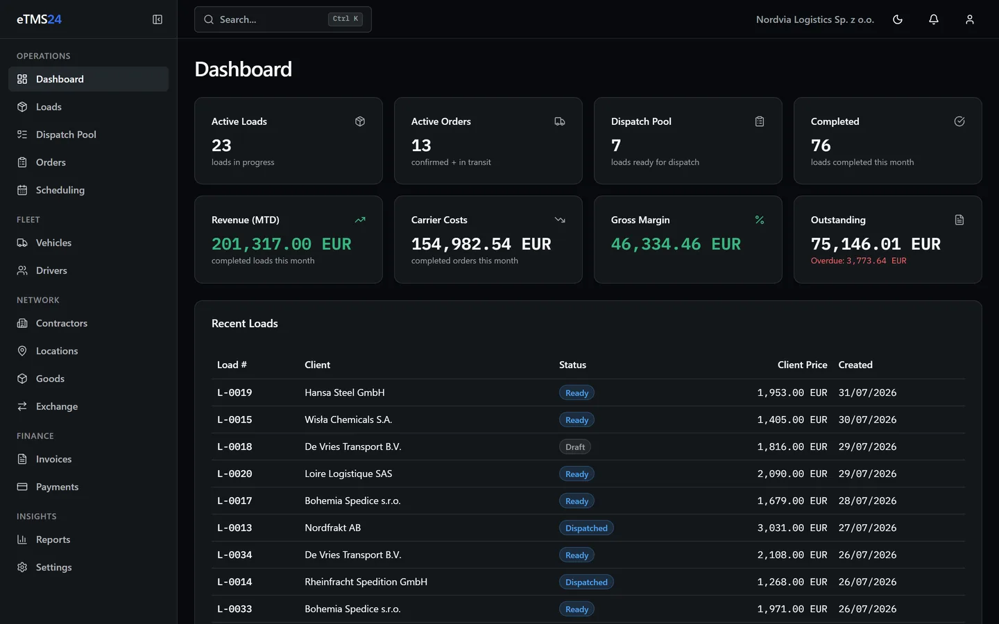Click the Client Price column header
The height and width of the screenshot is (624, 999).
click(802, 365)
